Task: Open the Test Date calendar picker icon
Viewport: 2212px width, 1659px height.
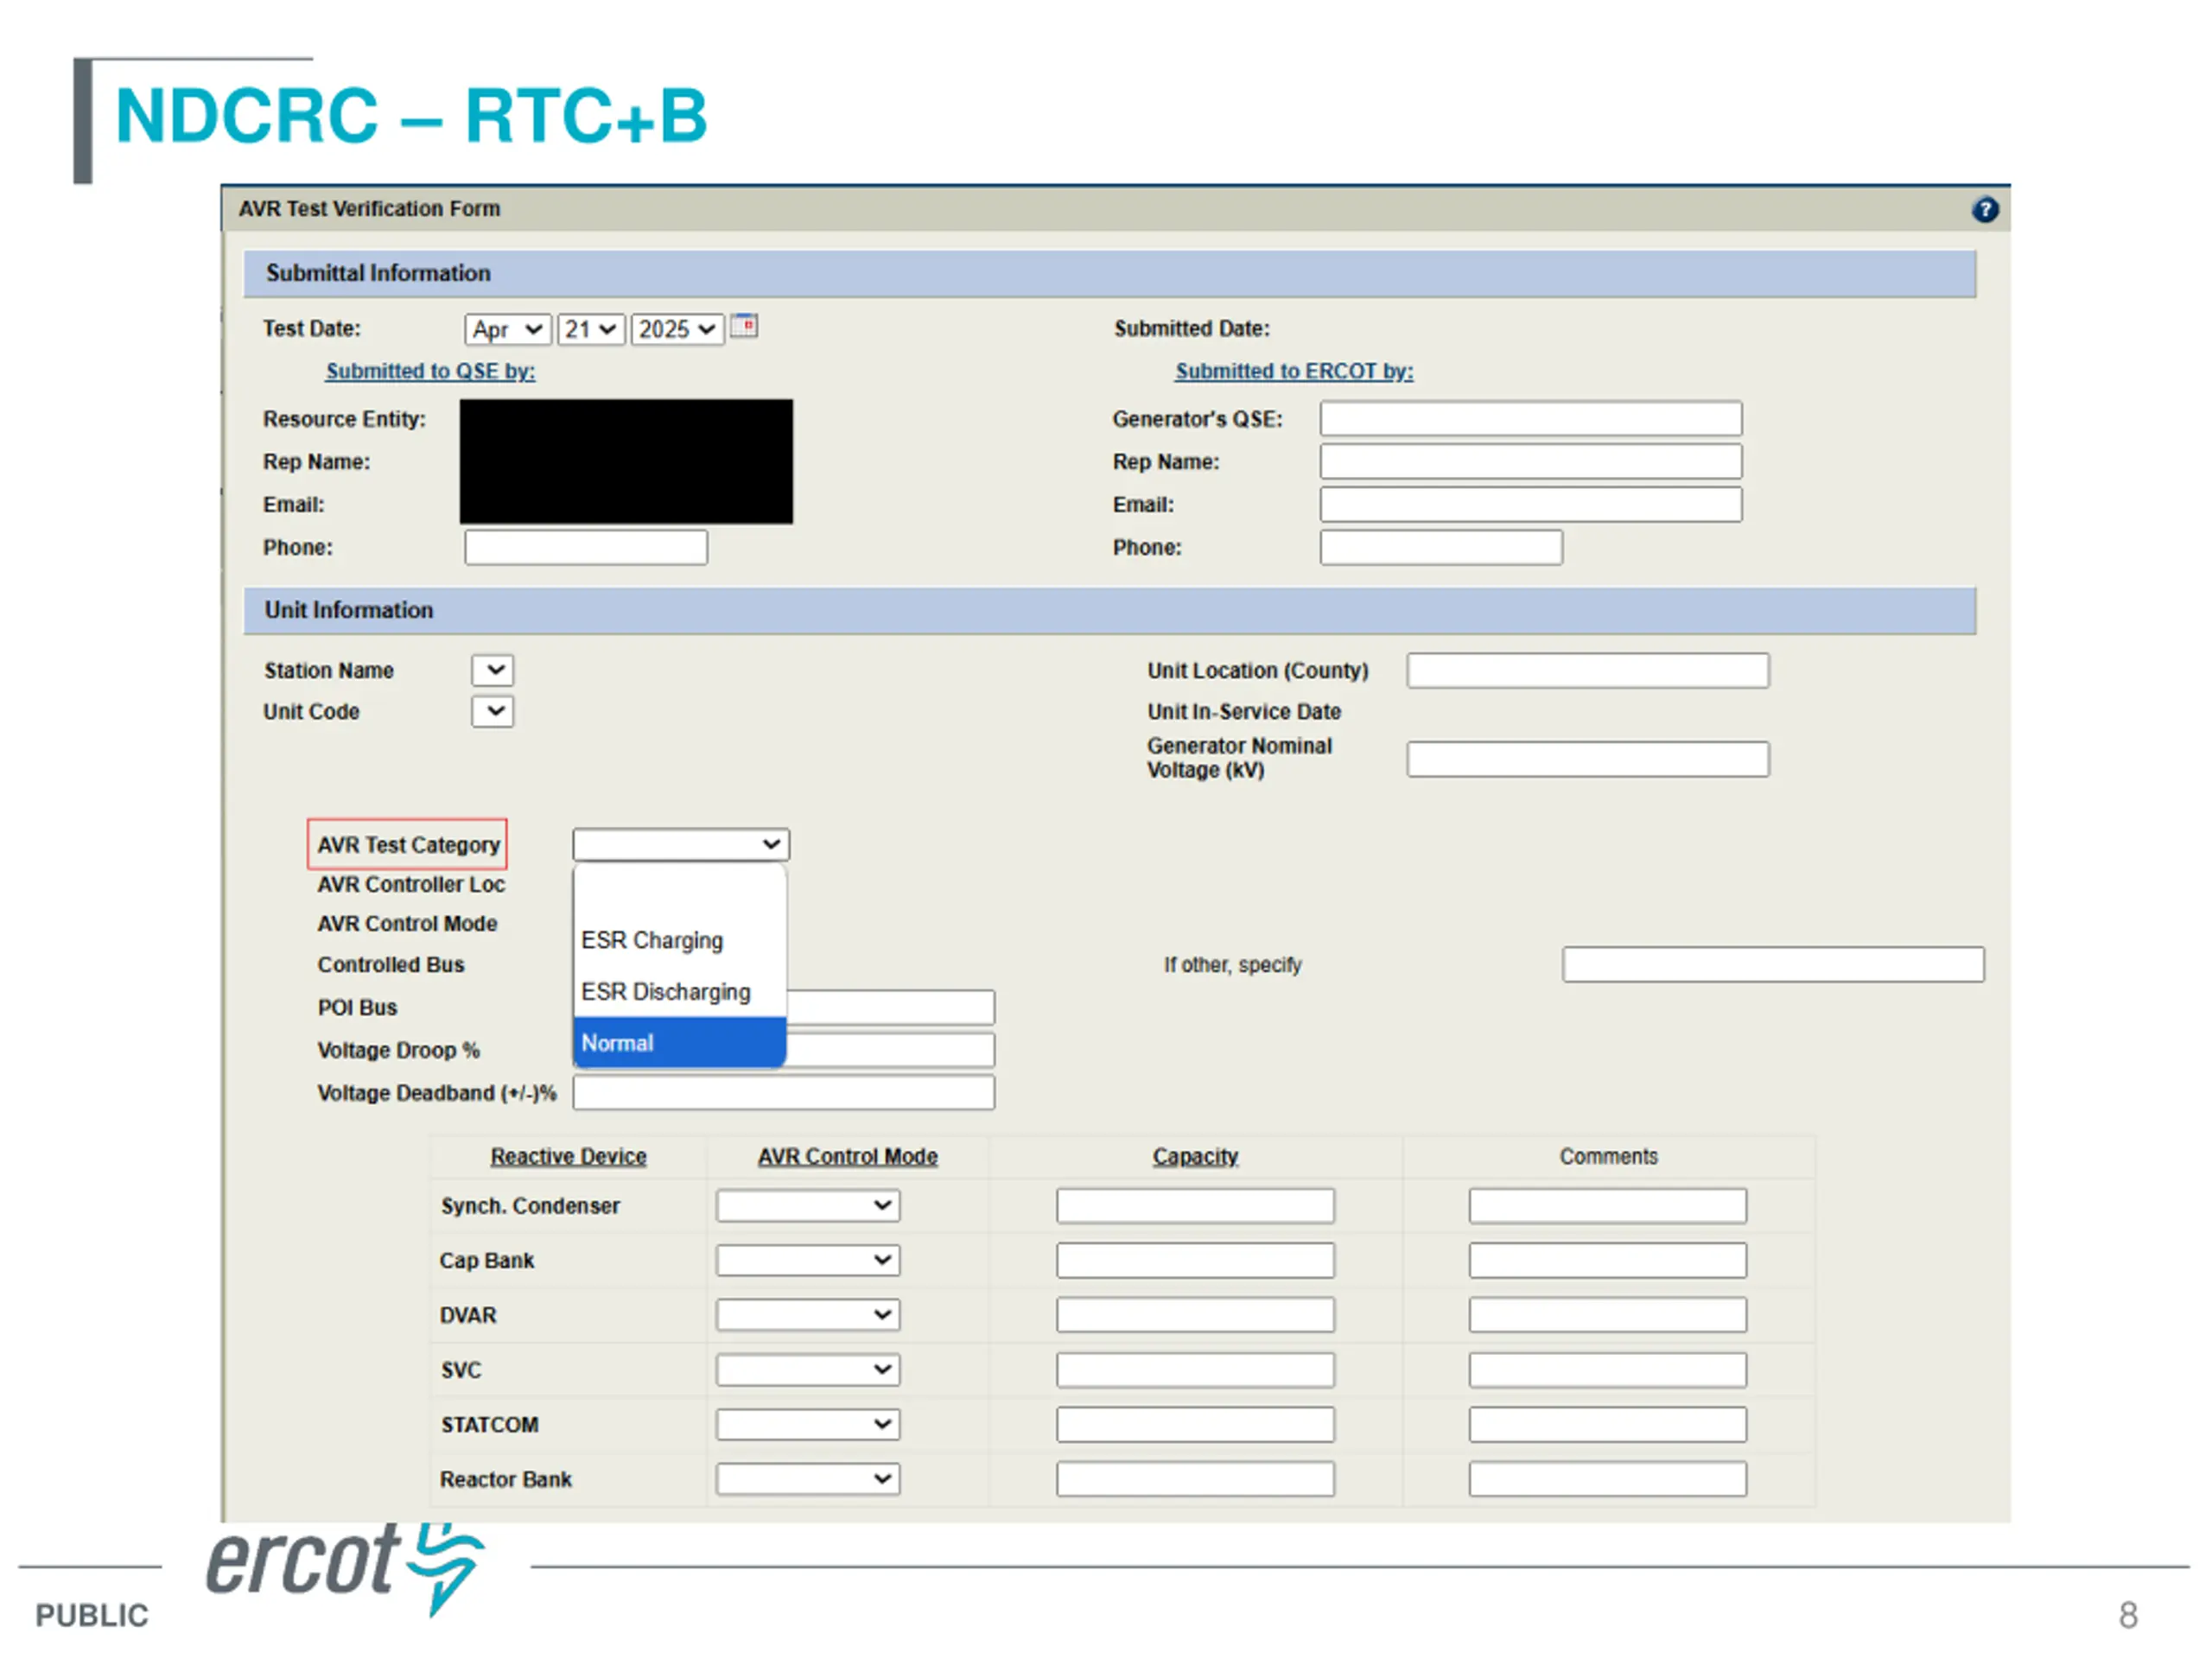Action: point(743,326)
